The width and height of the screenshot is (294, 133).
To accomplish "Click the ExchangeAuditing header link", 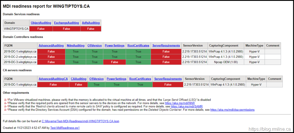I will (66, 23).
